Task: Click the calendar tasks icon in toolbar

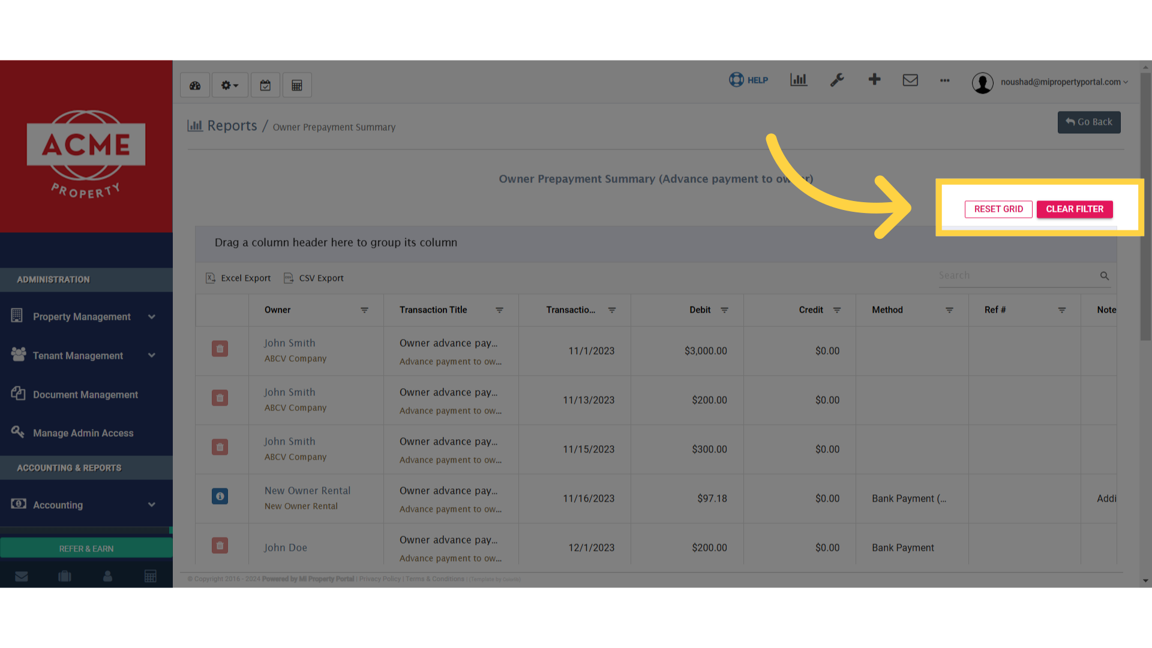Action: (x=265, y=85)
